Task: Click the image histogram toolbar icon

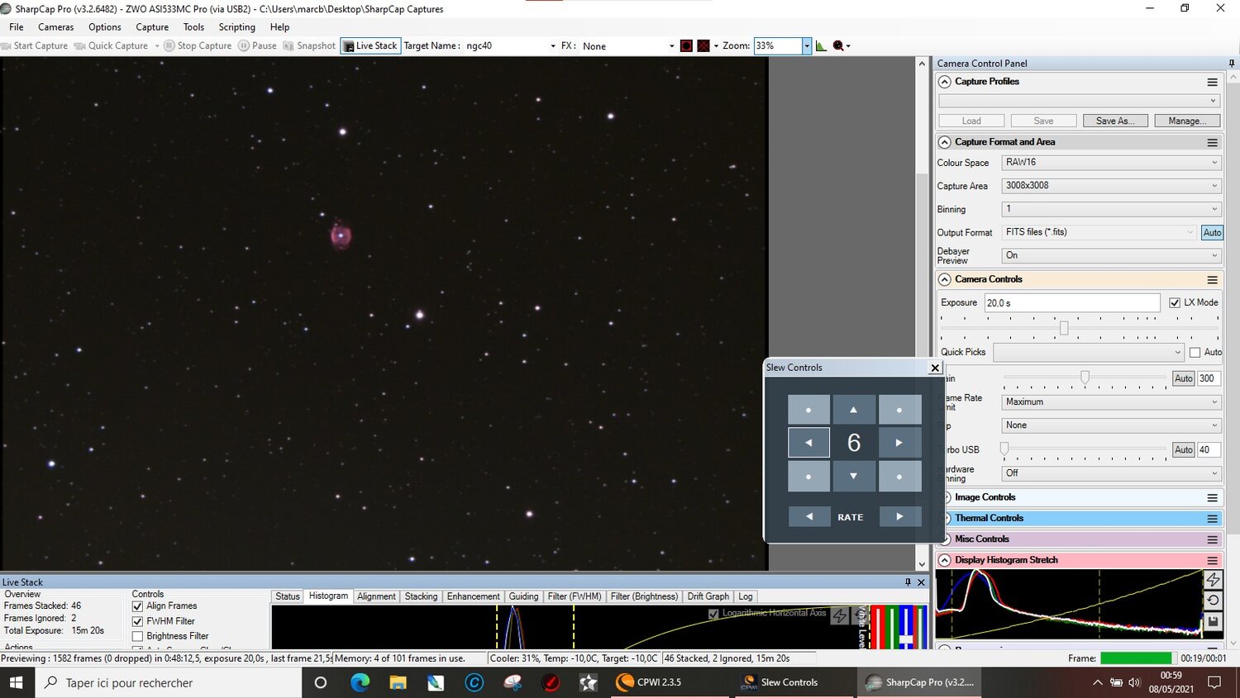Action: coord(821,46)
